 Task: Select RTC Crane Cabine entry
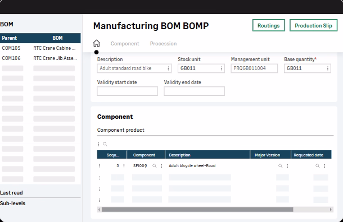[55, 48]
